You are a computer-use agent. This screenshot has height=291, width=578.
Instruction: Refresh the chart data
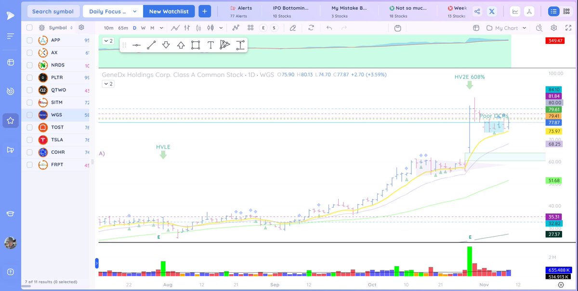coord(311,28)
